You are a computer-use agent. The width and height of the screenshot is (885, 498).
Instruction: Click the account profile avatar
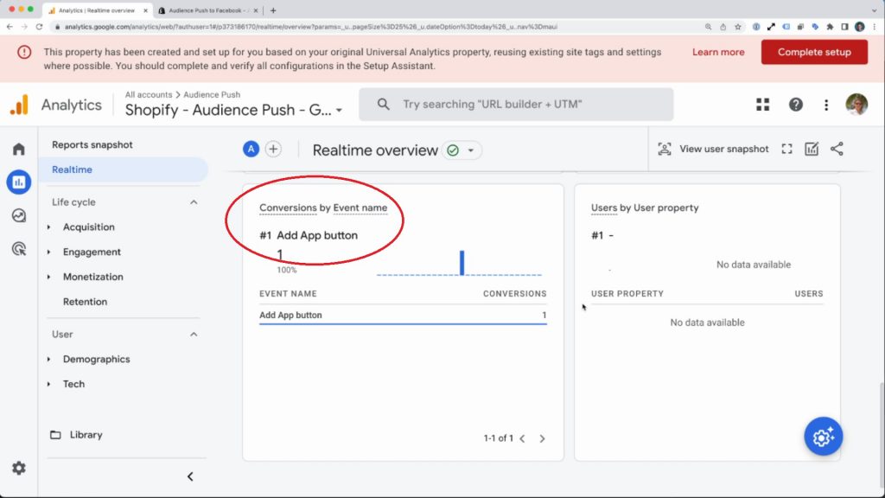(x=856, y=105)
